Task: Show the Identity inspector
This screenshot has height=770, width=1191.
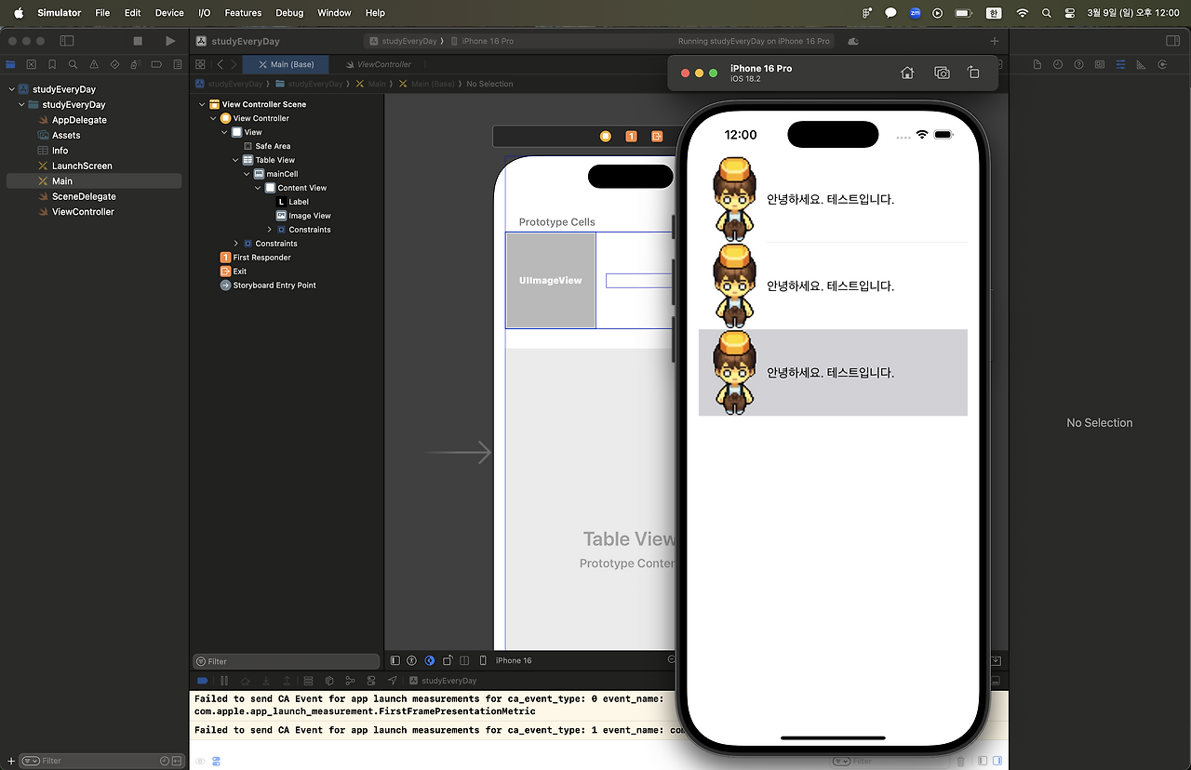Action: 1100,64
